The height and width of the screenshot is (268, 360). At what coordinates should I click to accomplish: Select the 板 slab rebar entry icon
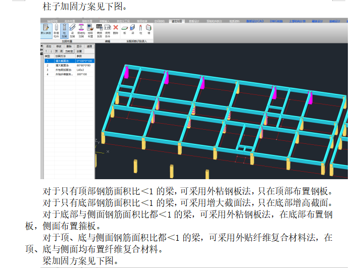[125, 29]
